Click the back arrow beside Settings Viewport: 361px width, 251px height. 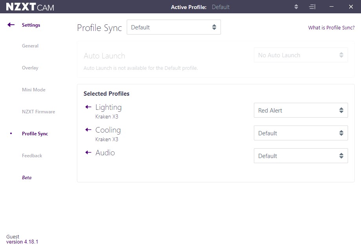point(11,25)
